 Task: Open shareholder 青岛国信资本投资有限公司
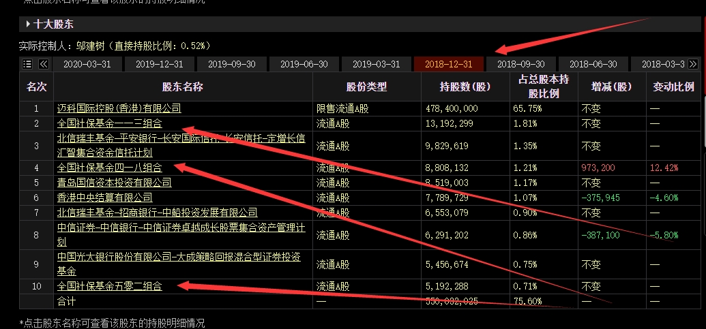[x=115, y=183]
